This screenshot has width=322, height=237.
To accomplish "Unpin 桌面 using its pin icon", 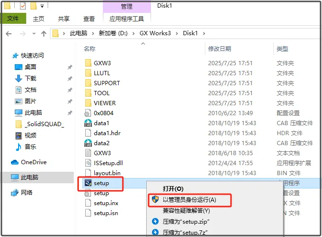I will click(70, 67).
